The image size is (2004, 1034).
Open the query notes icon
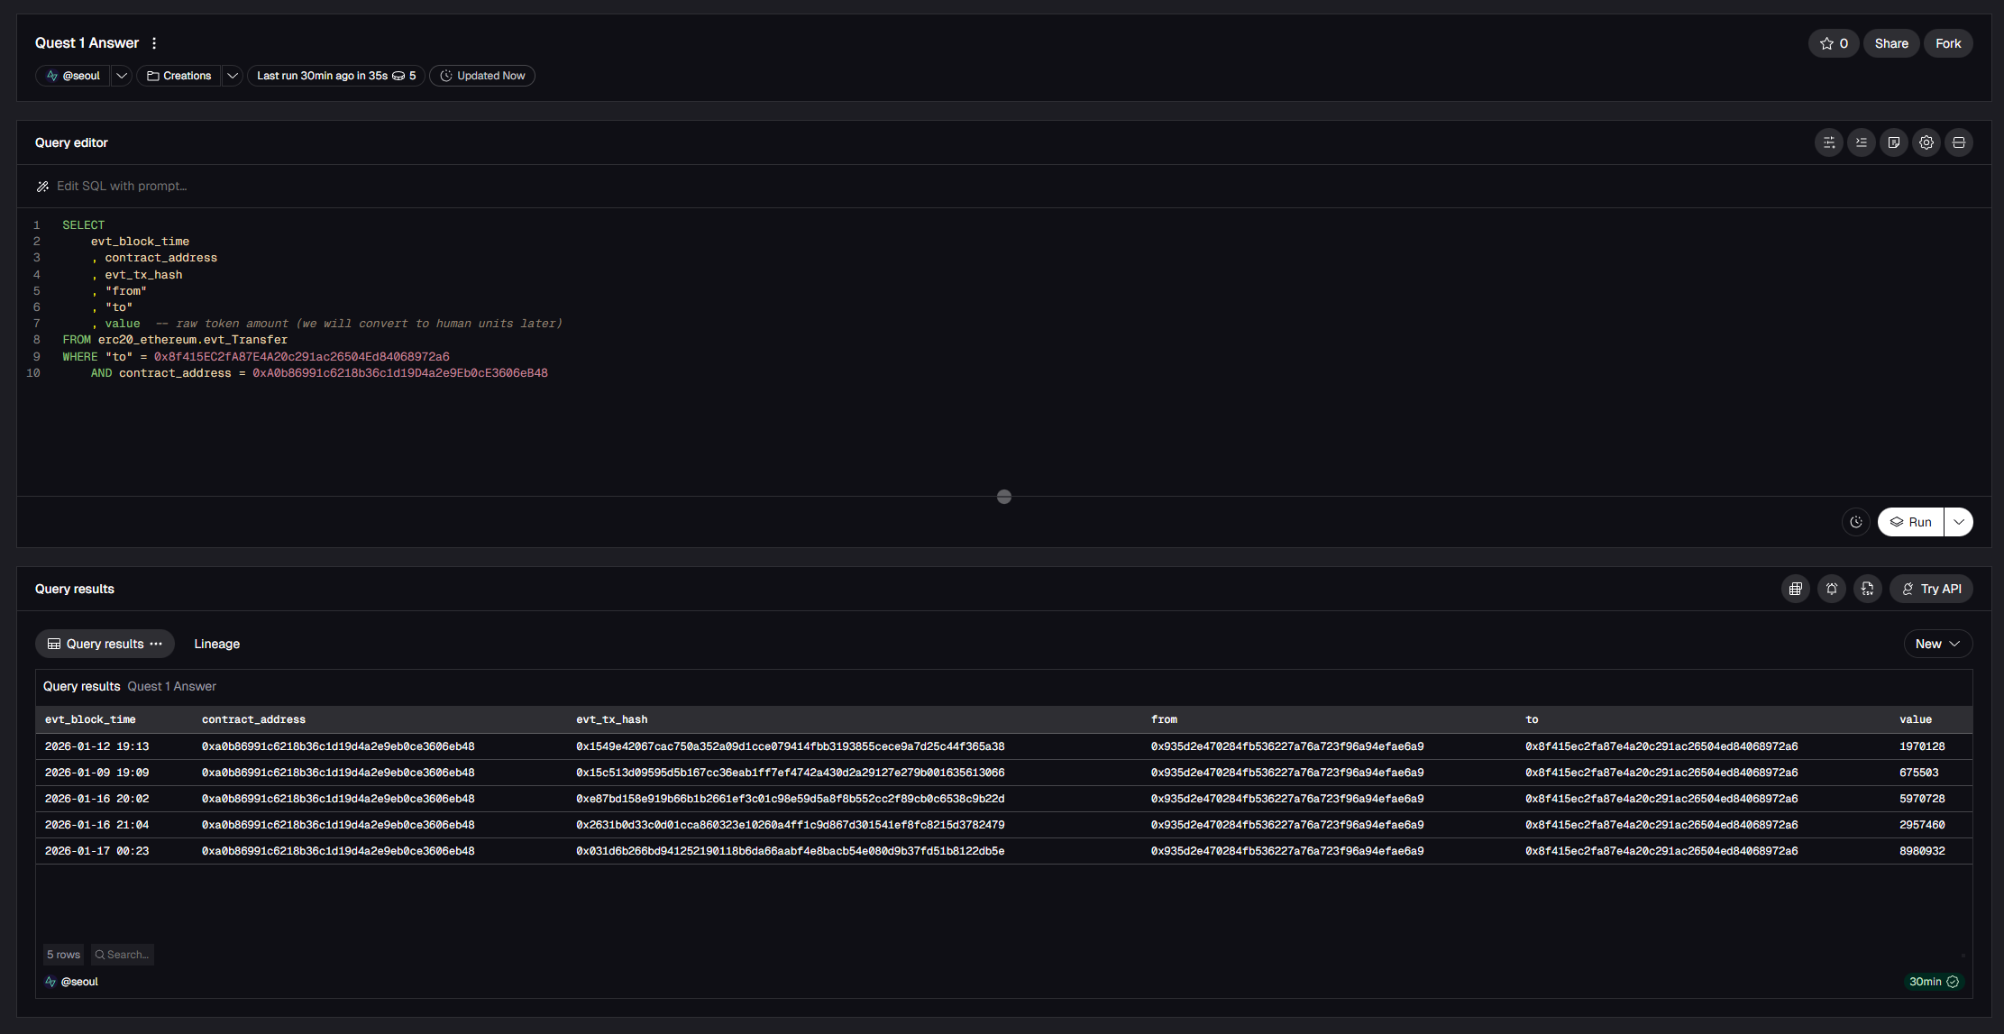[1893, 142]
